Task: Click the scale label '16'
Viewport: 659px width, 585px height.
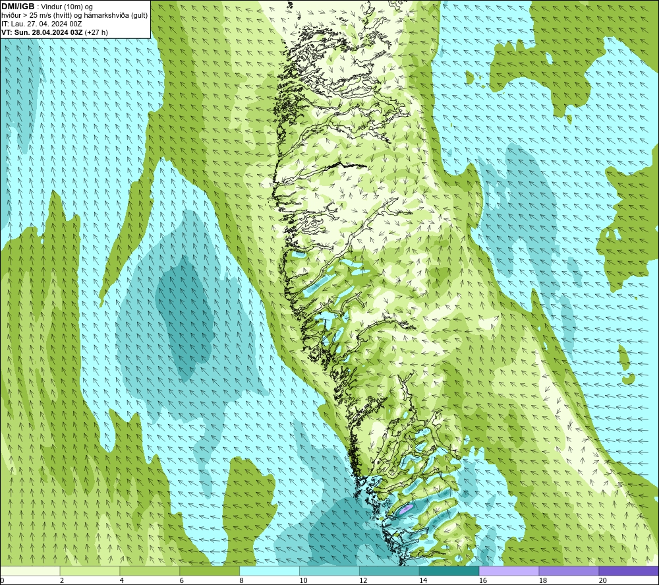Action: [x=483, y=581]
